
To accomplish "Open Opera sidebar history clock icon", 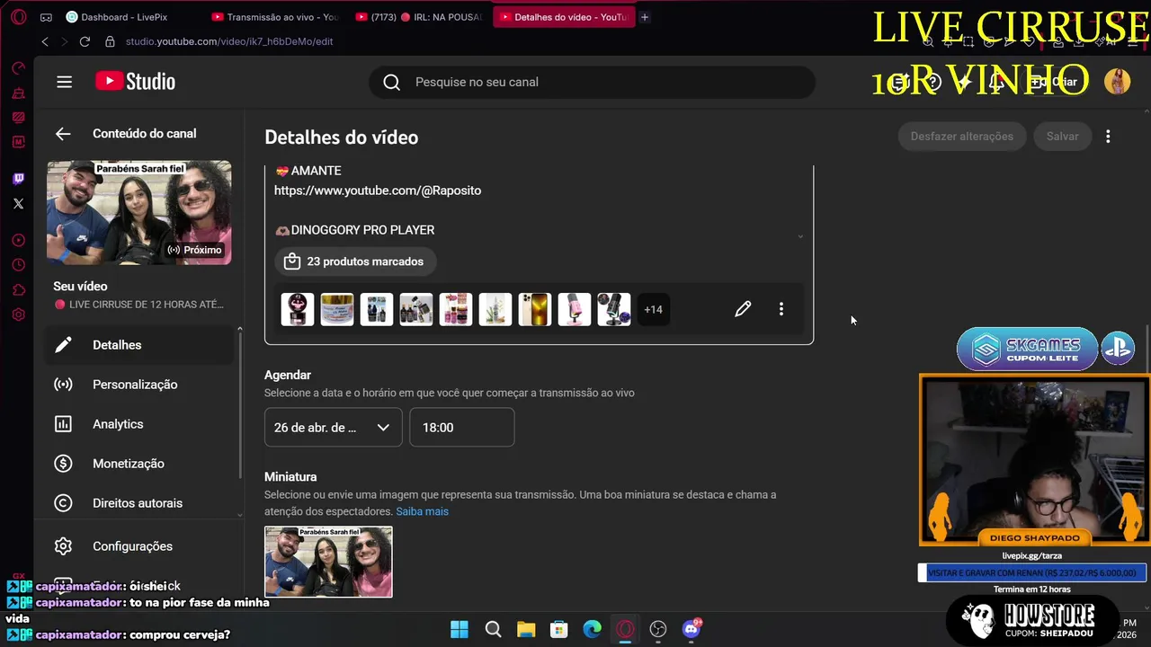I will [x=18, y=265].
